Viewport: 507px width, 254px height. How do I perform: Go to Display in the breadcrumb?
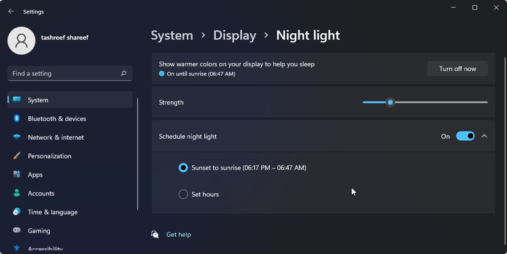[x=235, y=36]
